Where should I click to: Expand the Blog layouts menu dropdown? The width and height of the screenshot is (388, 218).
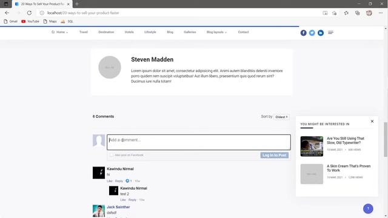pyautogui.click(x=216, y=32)
